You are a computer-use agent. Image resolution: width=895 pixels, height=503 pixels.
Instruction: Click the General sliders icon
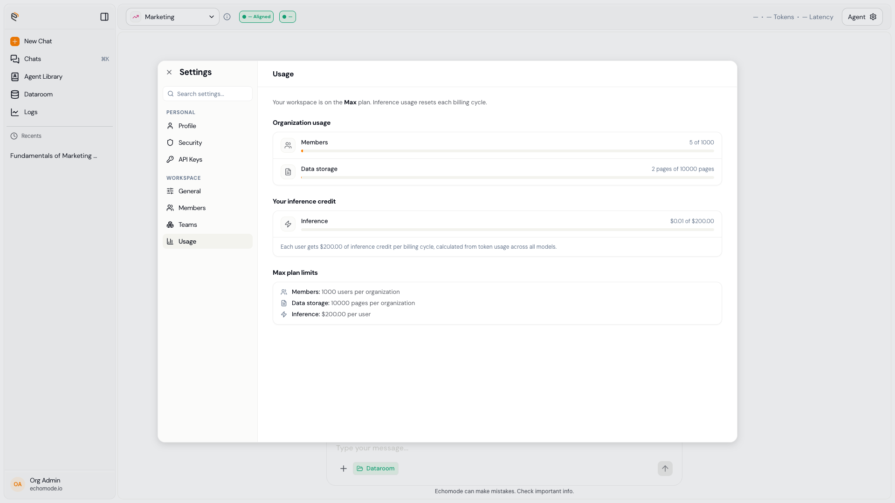coord(170,191)
